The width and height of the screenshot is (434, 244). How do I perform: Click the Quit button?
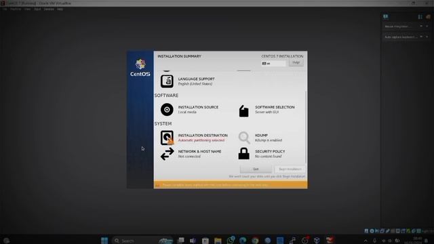click(256, 169)
